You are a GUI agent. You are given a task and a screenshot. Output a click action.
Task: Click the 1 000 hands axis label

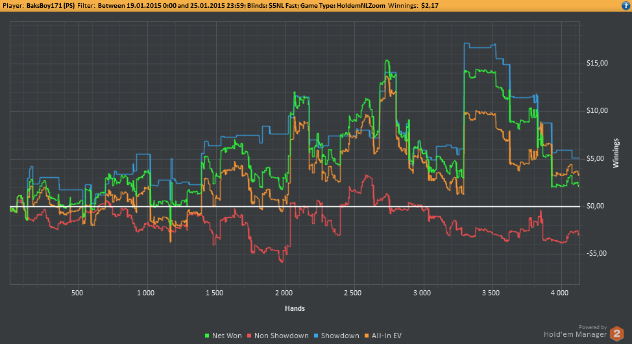point(145,293)
